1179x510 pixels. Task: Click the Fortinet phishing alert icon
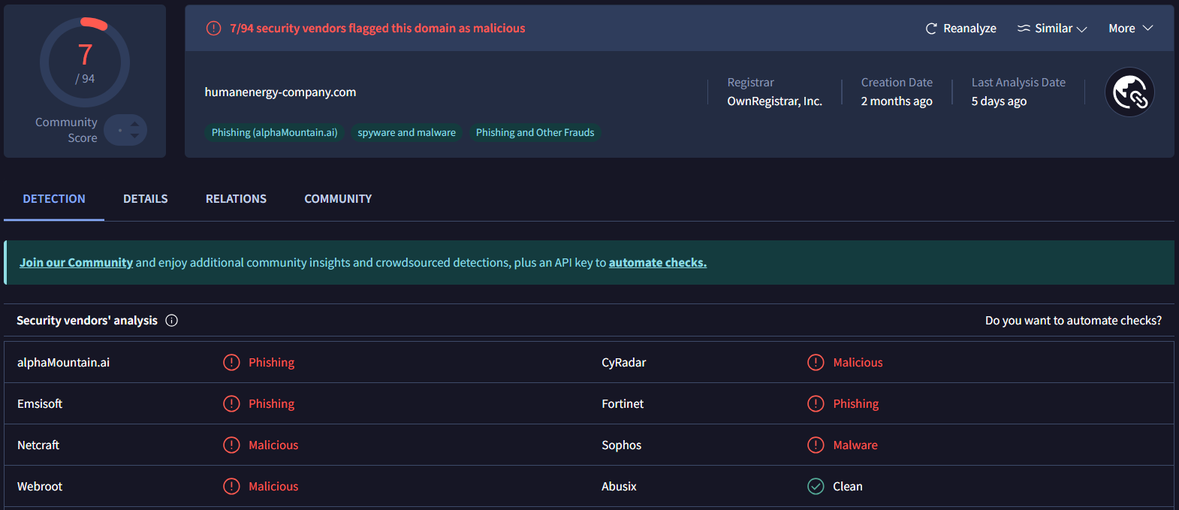tap(816, 404)
